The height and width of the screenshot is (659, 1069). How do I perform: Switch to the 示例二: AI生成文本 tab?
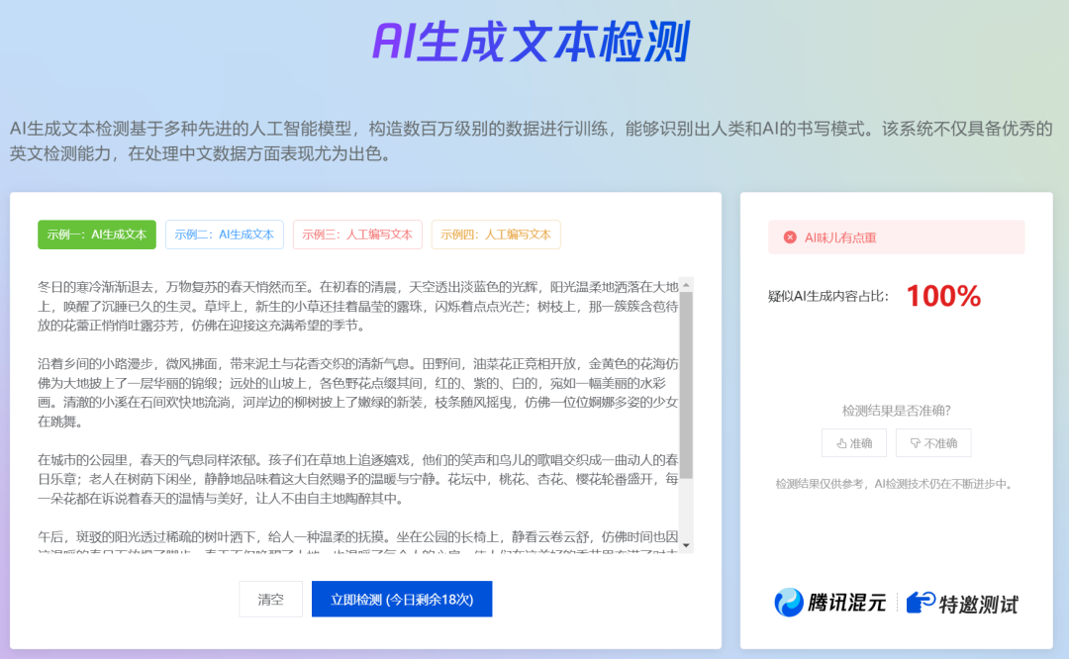225,235
